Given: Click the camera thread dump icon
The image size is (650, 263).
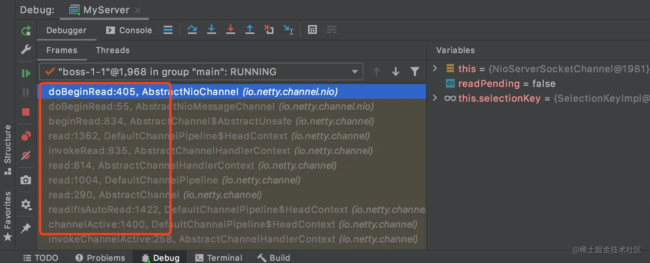Looking at the screenshot, I should (x=26, y=180).
